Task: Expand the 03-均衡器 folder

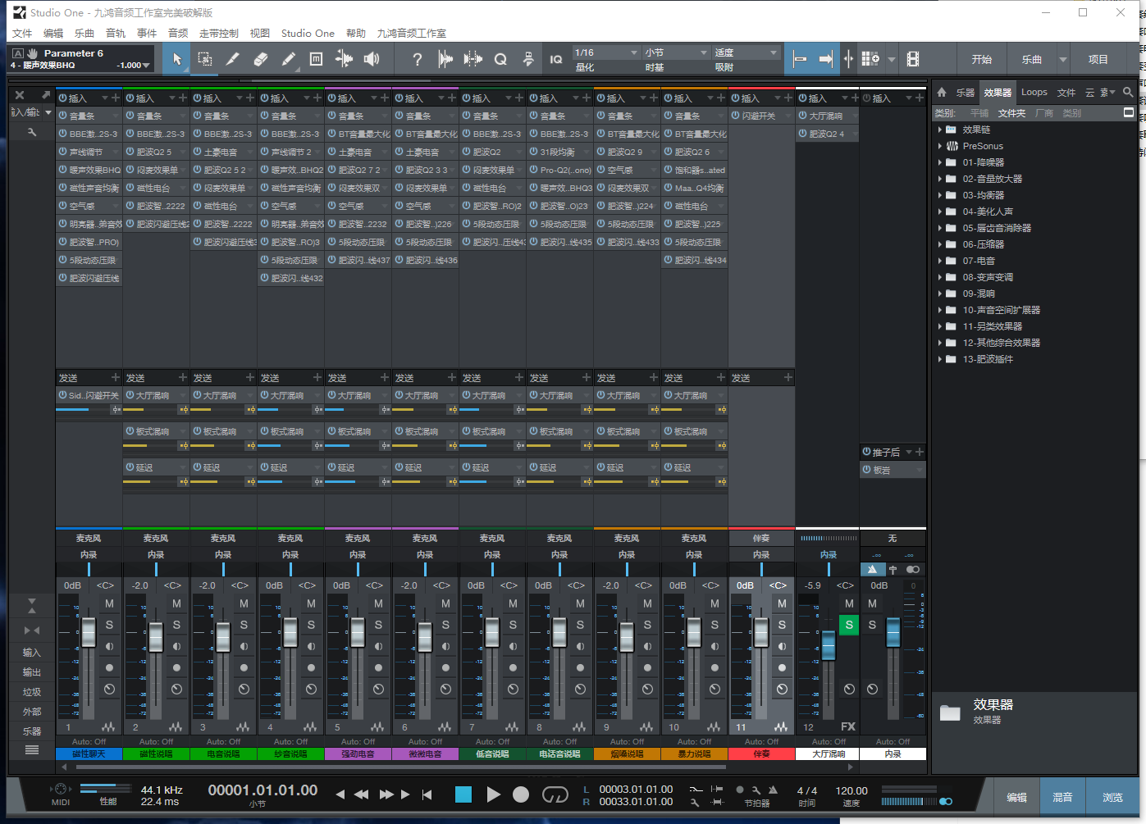Action: [x=940, y=195]
